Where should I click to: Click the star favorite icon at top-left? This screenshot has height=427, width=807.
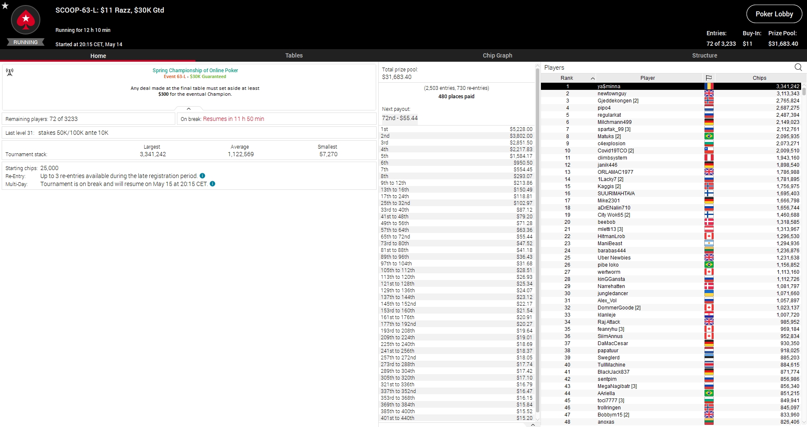(x=5, y=5)
